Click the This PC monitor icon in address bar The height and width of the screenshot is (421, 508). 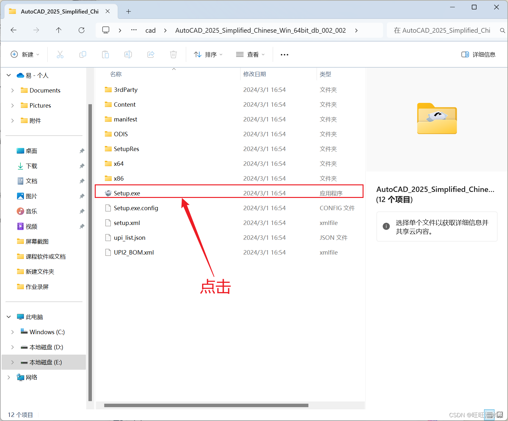[x=106, y=30]
